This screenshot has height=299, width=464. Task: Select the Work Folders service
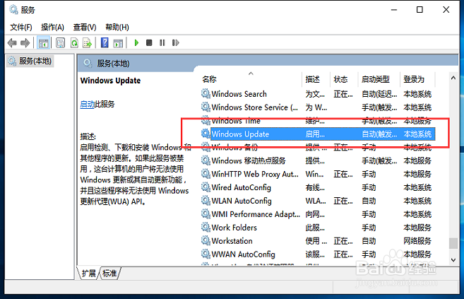click(318, 228)
